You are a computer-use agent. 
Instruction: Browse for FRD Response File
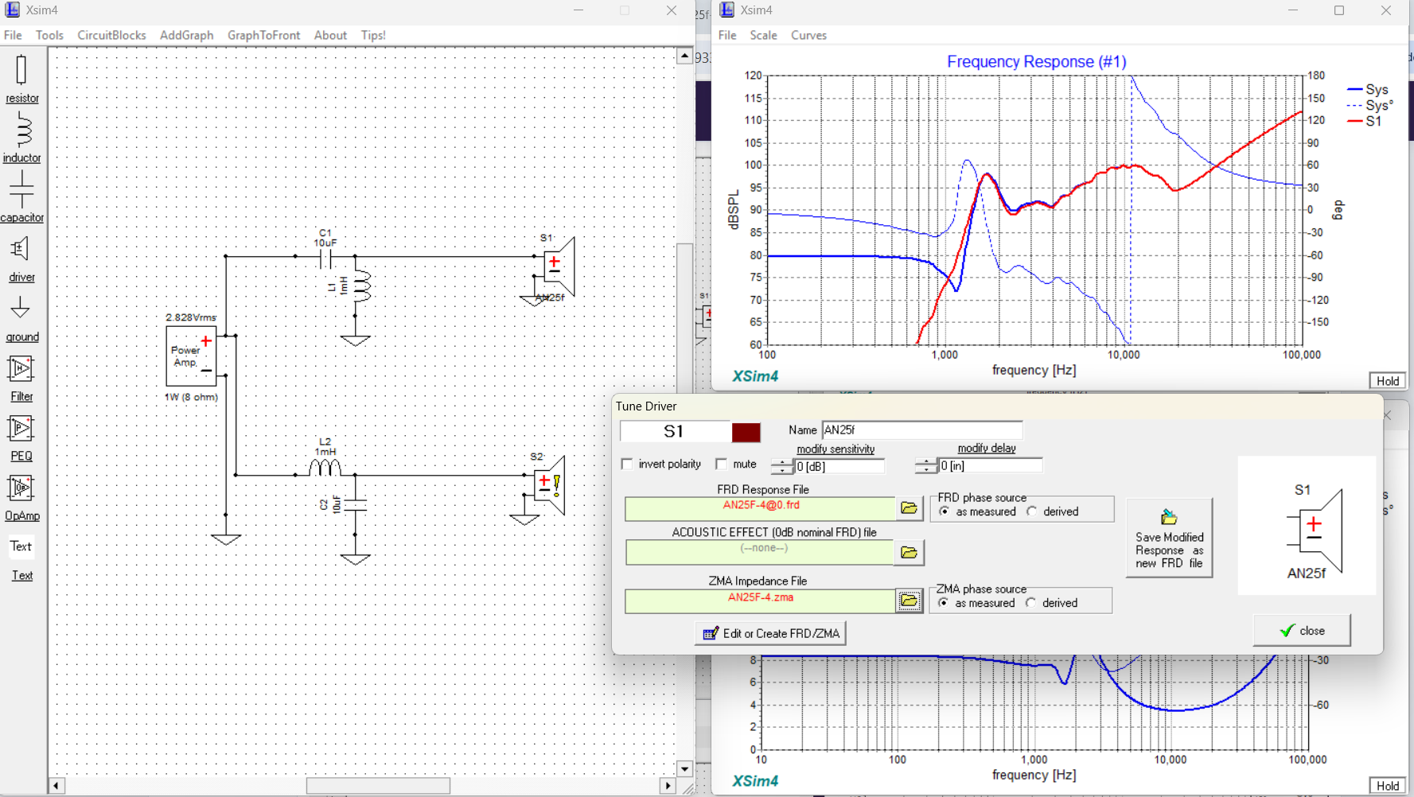tap(910, 508)
